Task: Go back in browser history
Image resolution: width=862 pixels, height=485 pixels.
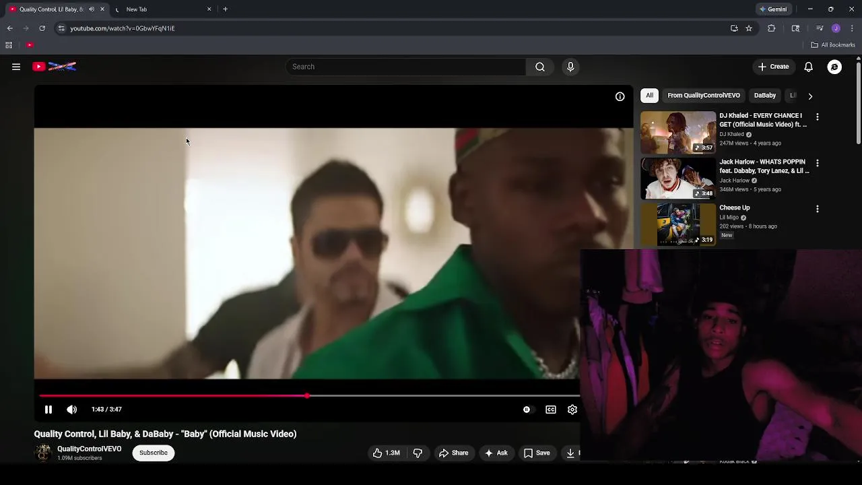Action: pos(9,28)
